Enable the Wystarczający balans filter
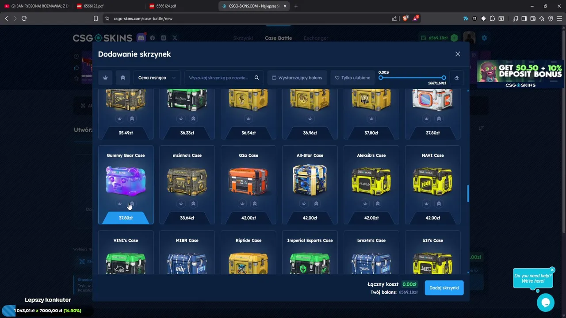This screenshot has height=318, width=566. [297, 78]
